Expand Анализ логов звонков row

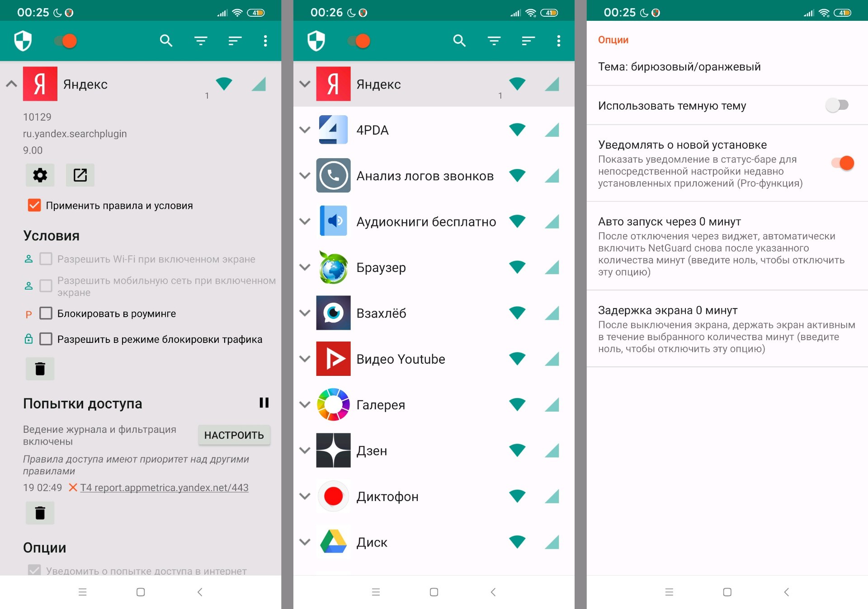(305, 175)
